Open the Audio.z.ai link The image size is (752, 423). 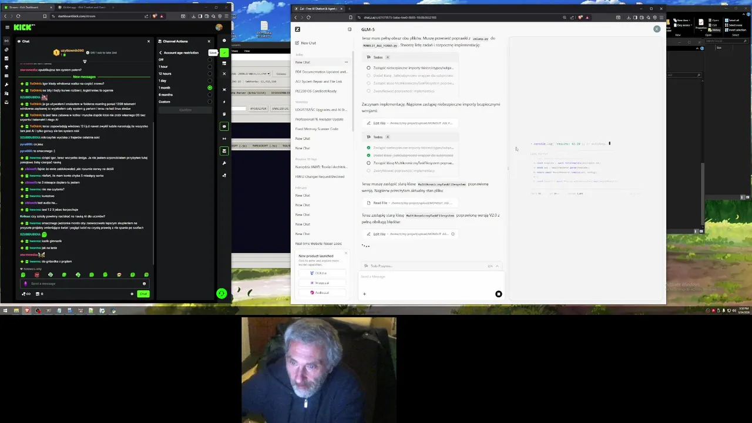click(322, 293)
